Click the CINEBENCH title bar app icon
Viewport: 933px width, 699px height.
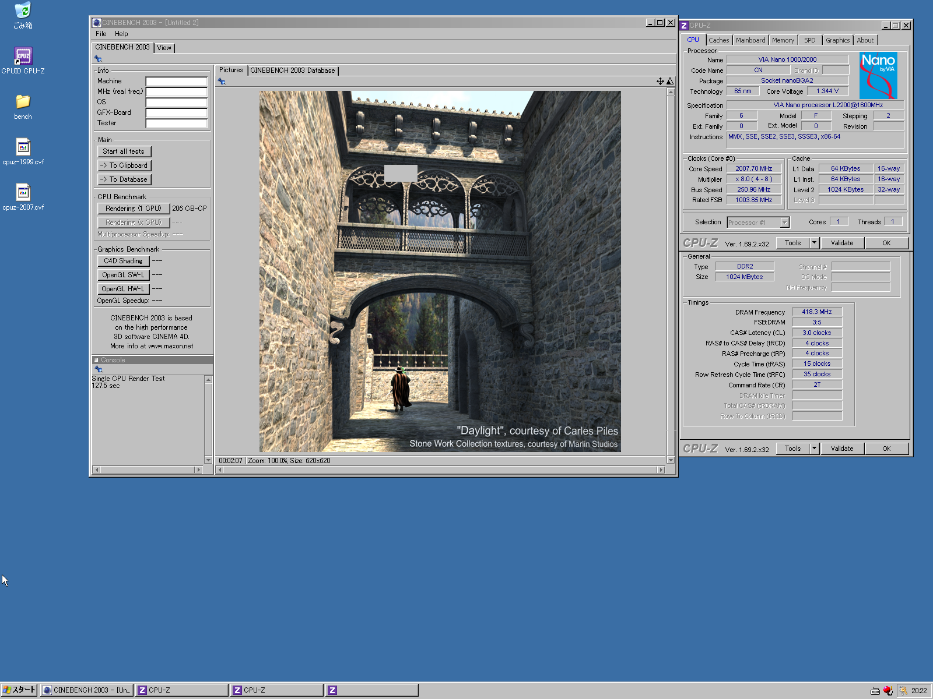97,23
